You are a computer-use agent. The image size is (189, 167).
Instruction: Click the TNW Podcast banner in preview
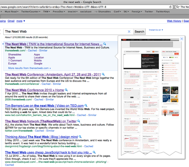(170, 112)
